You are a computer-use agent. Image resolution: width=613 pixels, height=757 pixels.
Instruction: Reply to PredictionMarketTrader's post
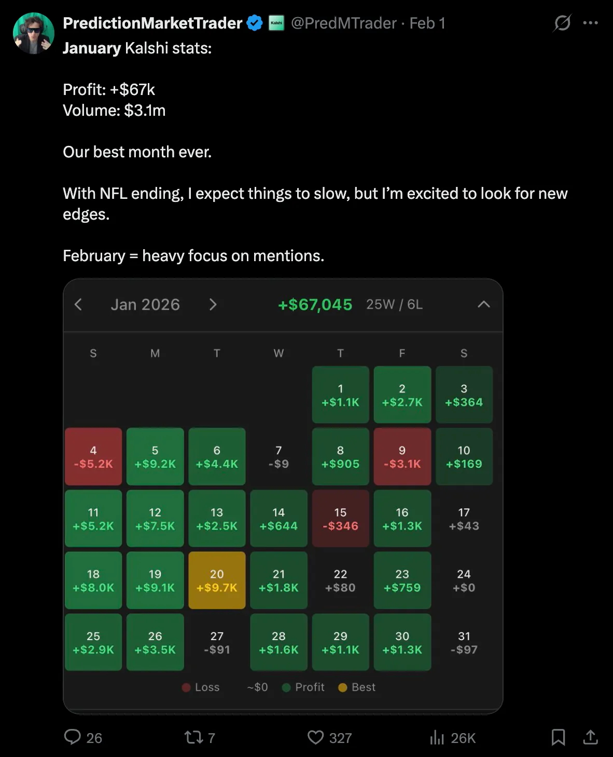(73, 737)
